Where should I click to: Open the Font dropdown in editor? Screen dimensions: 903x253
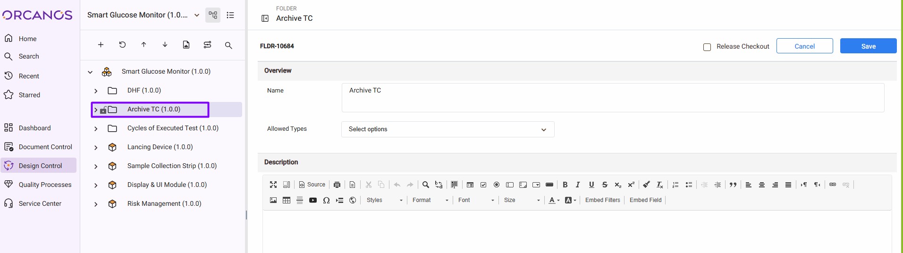tap(476, 200)
